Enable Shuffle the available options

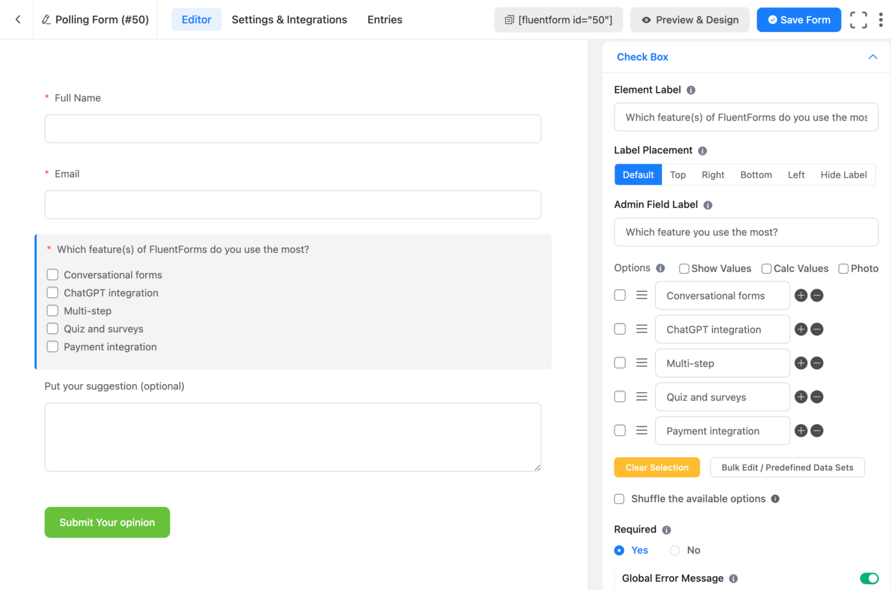pyautogui.click(x=619, y=499)
